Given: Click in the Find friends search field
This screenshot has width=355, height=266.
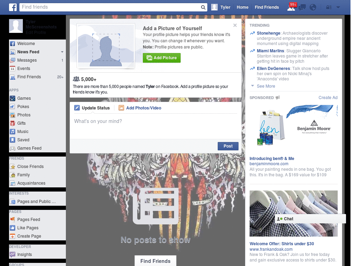Looking at the screenshot, I should [110, 7].
